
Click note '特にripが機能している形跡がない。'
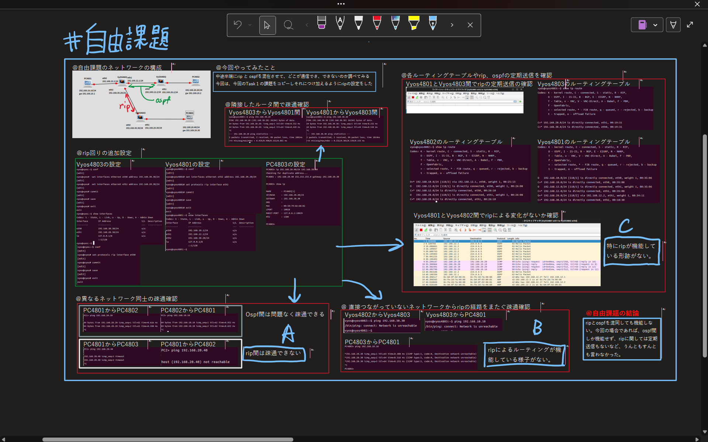(x=631, y=251)
